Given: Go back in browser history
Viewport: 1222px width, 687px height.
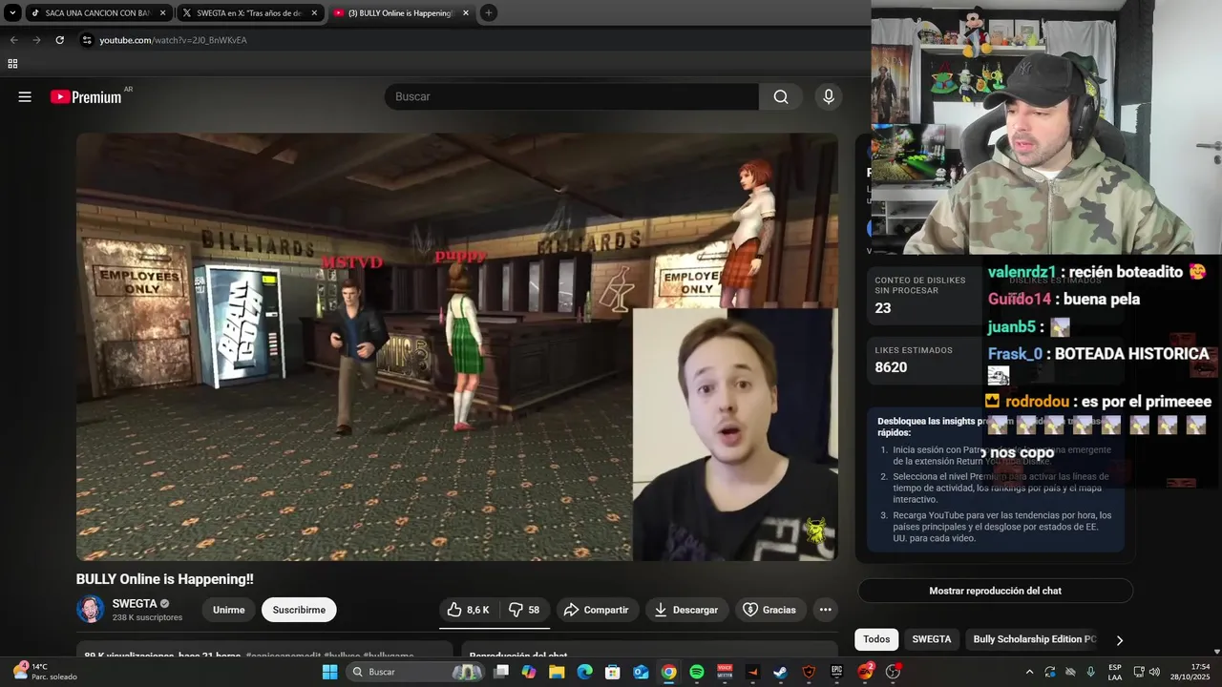Looking at the screenshot, I should pyautogui.click(x=13, y=40).
